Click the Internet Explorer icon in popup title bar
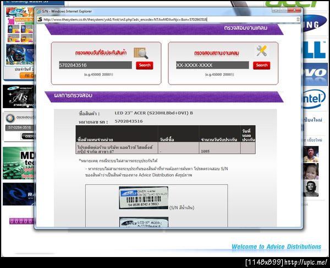This screenshot has width=330, height=268. pyautogui.click(x=38, y=12)
